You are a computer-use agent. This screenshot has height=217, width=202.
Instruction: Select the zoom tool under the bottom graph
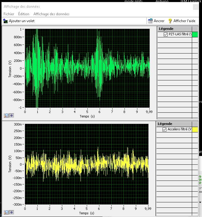click(6, 212)
